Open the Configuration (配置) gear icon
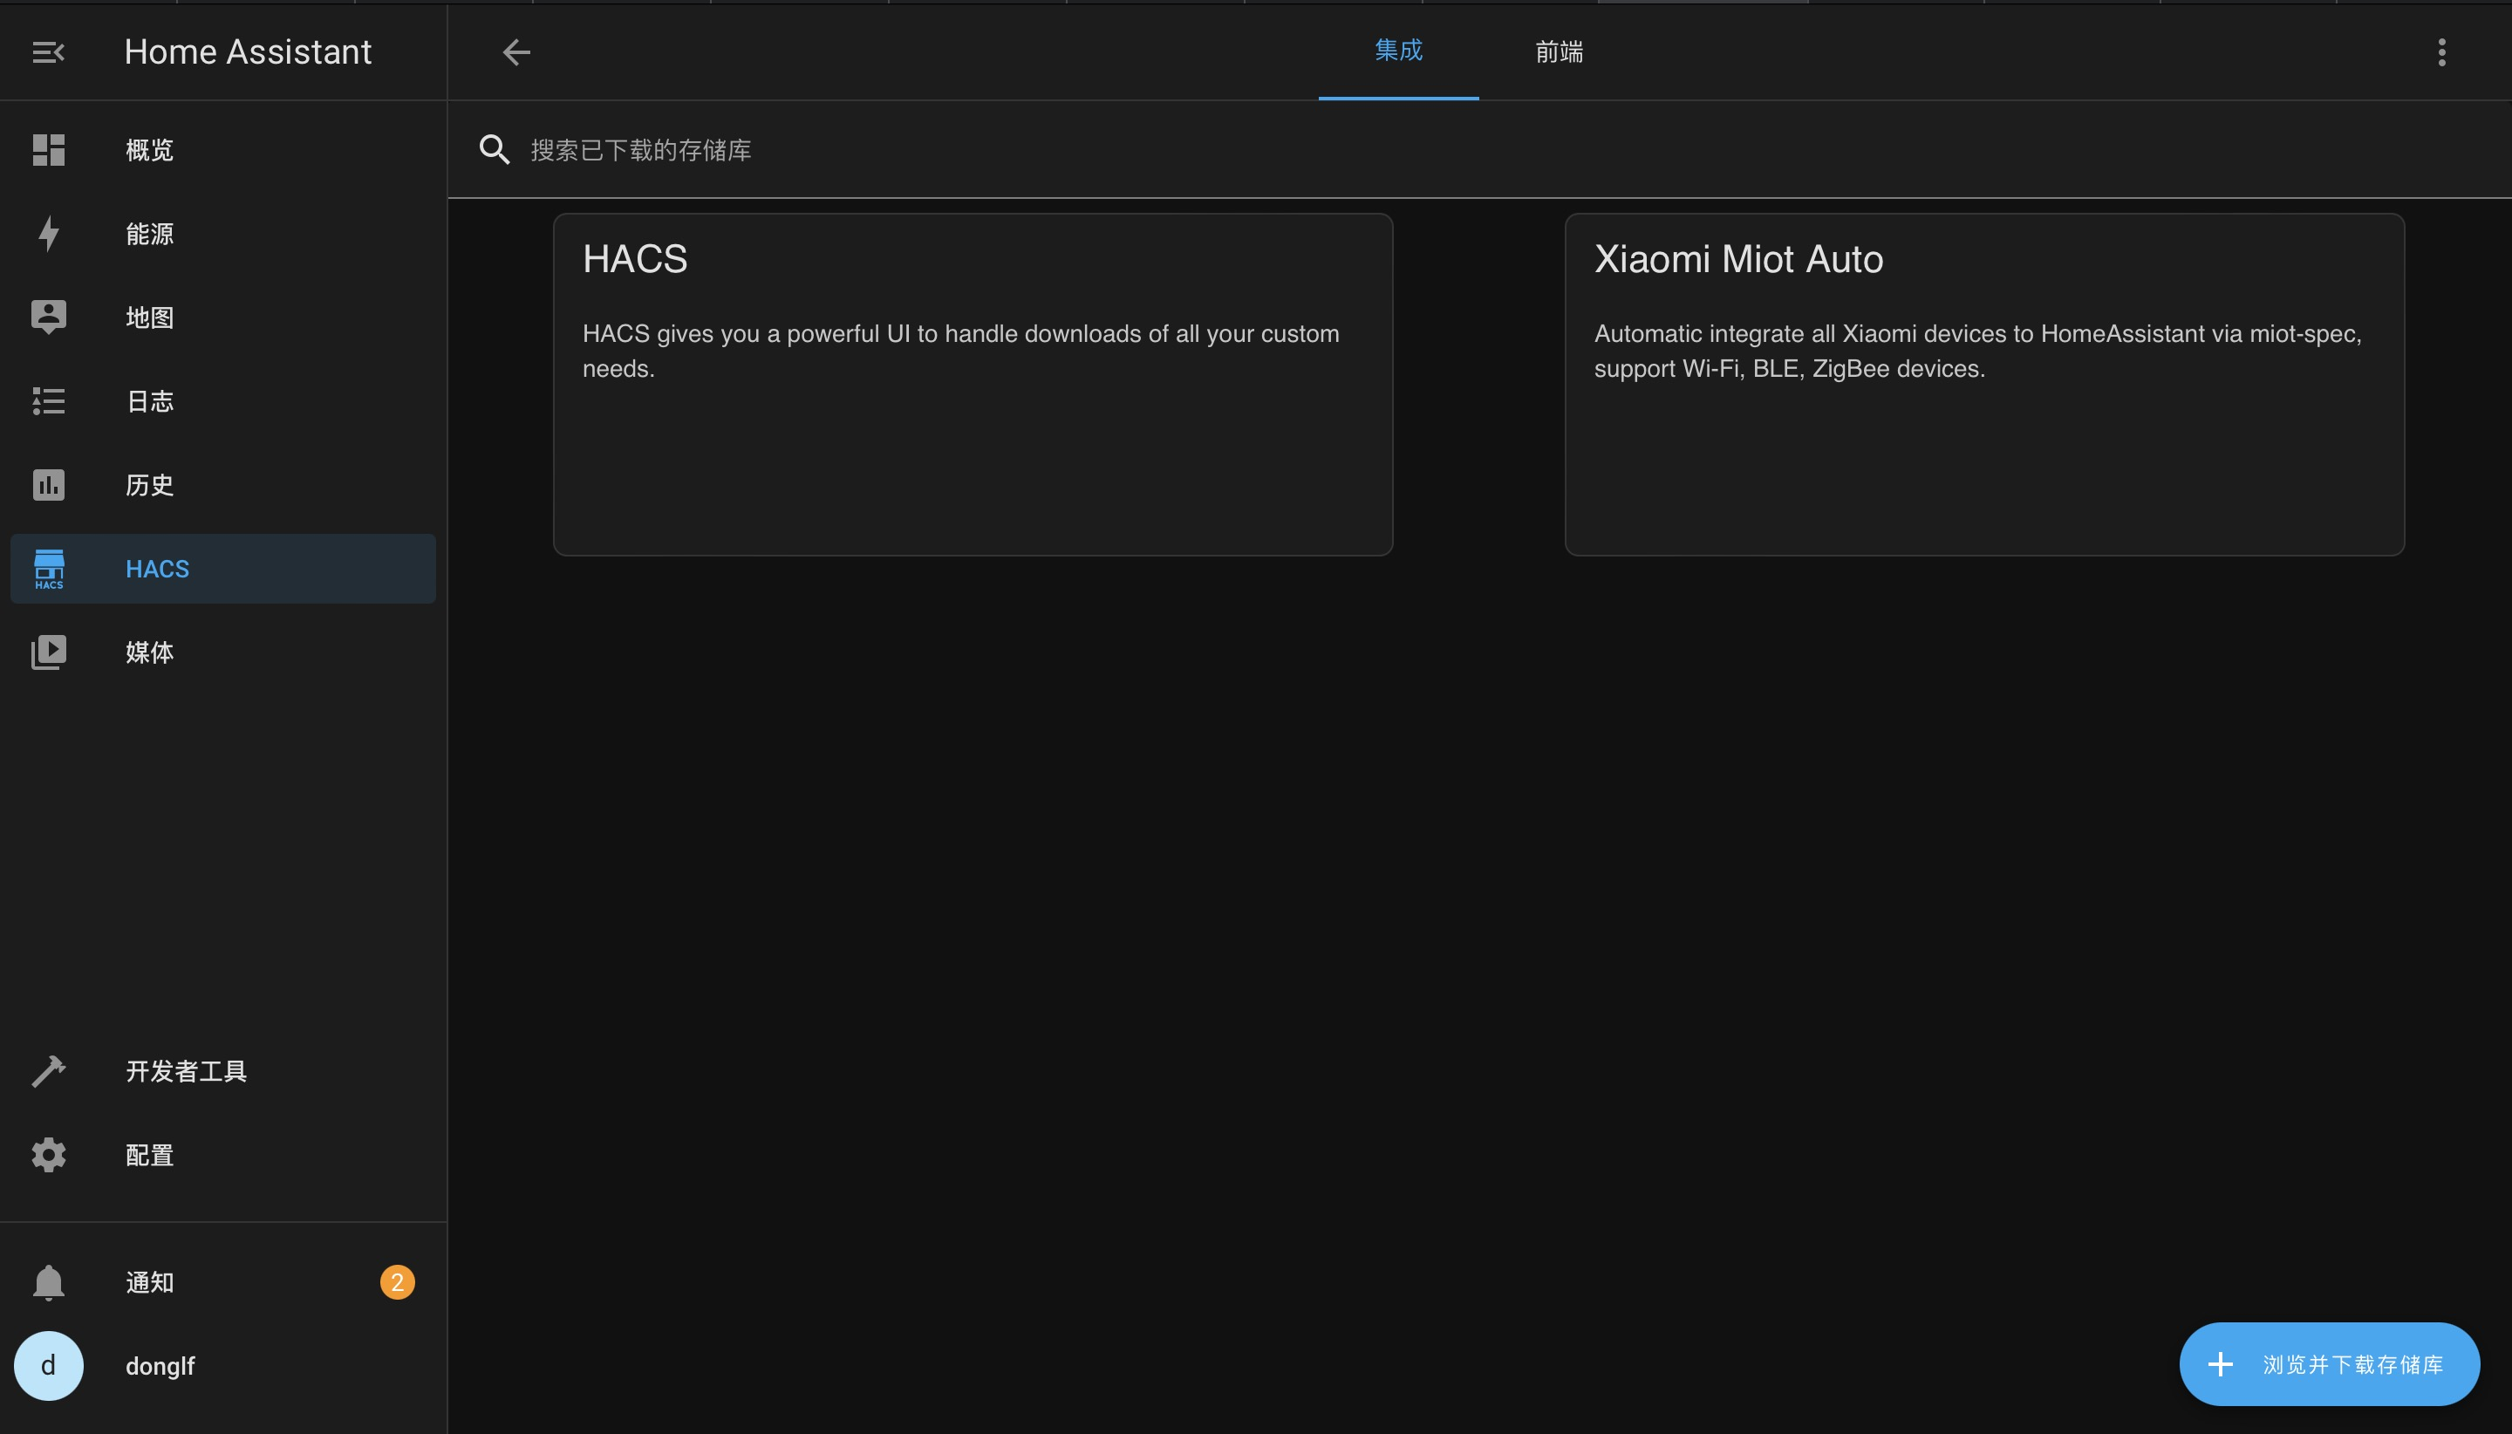The width and height of the screenshot is (2512, 1434). click(48, 1154)
